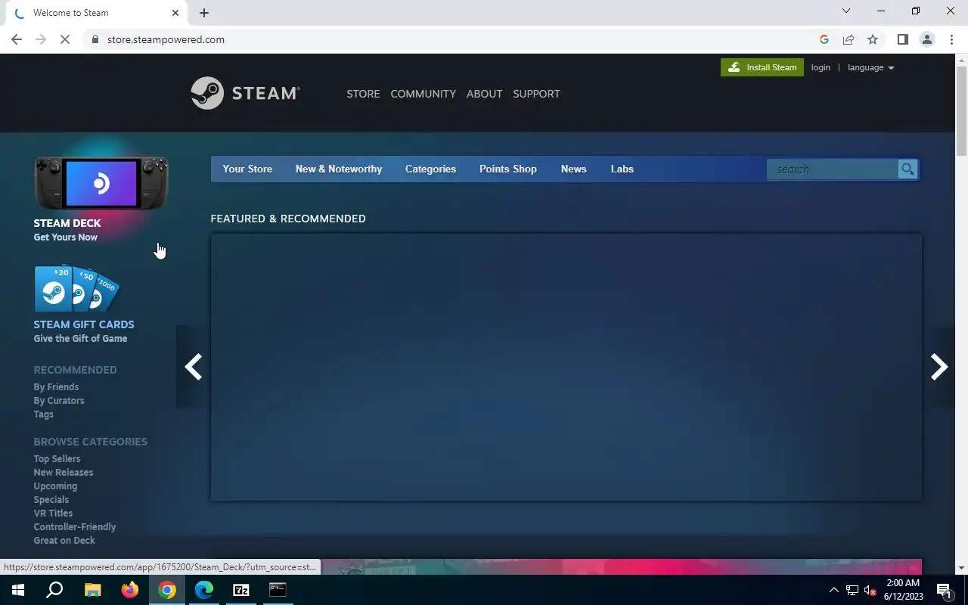Browse New Releases category

coord(64,472)
